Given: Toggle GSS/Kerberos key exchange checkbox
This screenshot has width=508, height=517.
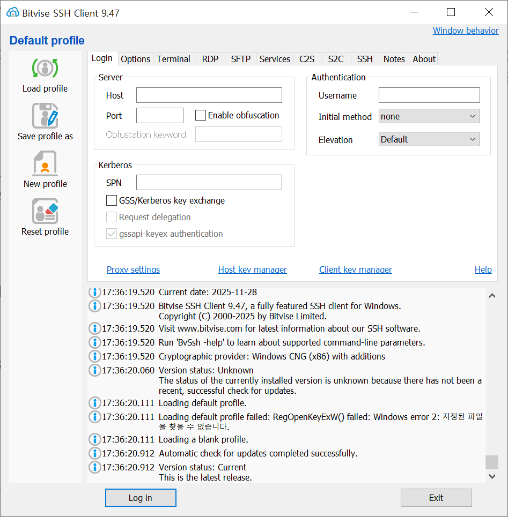Looking at the screenshot, I should tap(112, 200).
